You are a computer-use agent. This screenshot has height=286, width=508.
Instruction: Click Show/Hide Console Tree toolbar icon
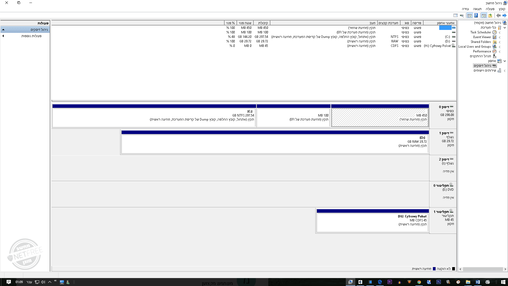pyautogui.click(x=484, y=16)
